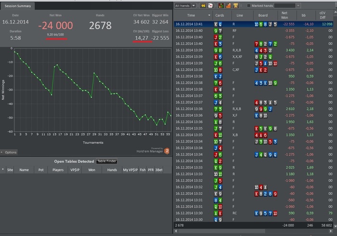Select the 13:33 K 9 hand row
Image resolution: width=337 pixels, height=236 pixels.
254,168
